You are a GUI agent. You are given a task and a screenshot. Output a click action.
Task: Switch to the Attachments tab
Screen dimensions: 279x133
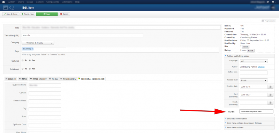click(68, 79)
